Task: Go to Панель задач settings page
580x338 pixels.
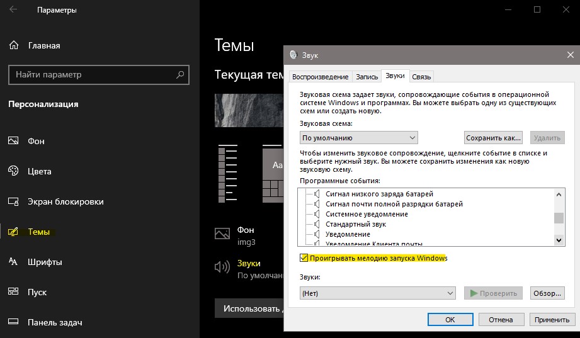Action: (x=55, y=322)
